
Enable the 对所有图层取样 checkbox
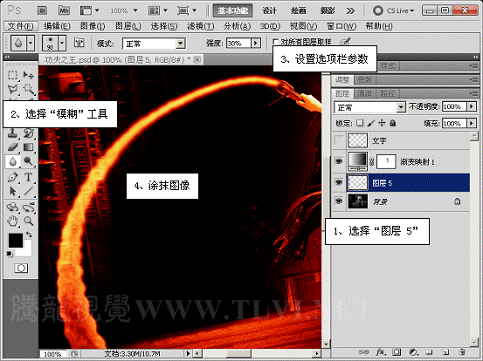tap(275, 41)
